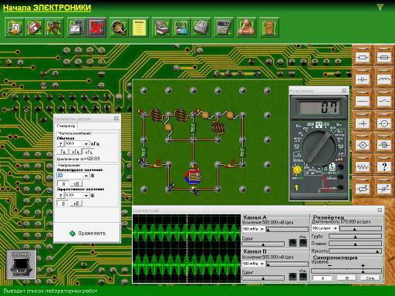Click the oscilloscope waveform display
Viewport: 395px width, 296px height.
(x=187, y=248)
